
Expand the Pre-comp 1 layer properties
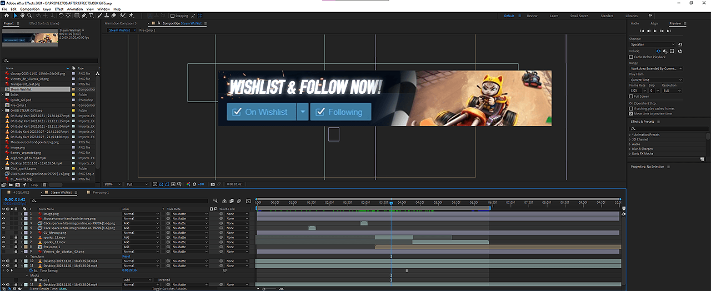(21, 247)
